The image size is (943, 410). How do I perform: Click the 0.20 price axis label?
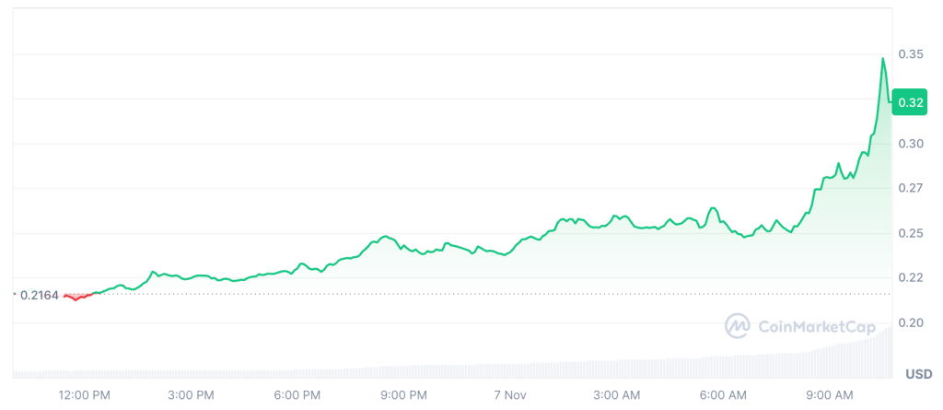pos(910,322)
